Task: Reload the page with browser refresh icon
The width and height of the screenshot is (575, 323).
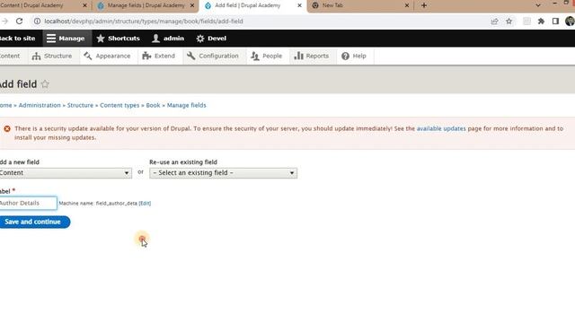Action: coord(19,22)
